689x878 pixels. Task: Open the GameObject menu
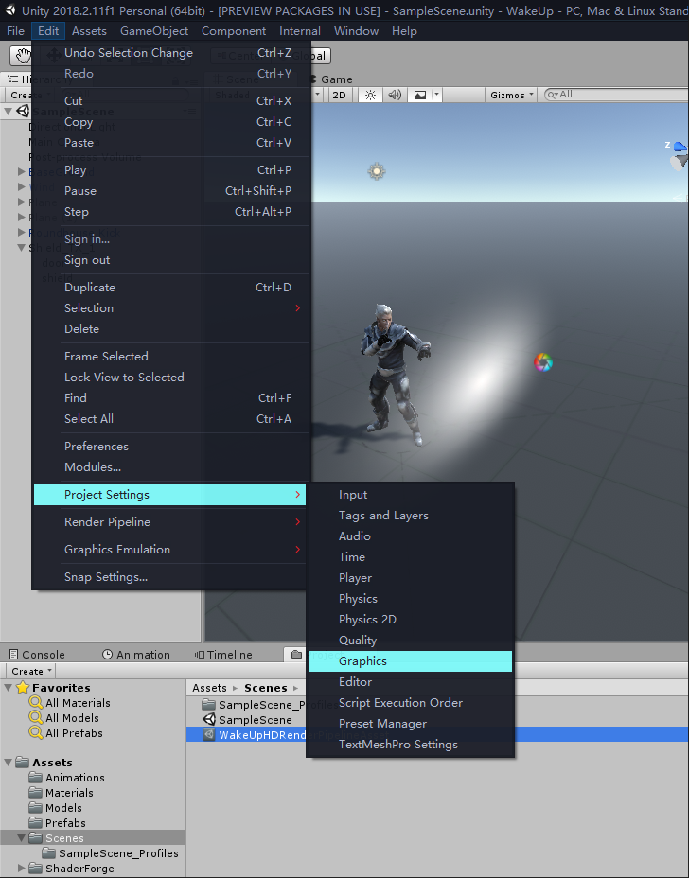coord(154,31)
